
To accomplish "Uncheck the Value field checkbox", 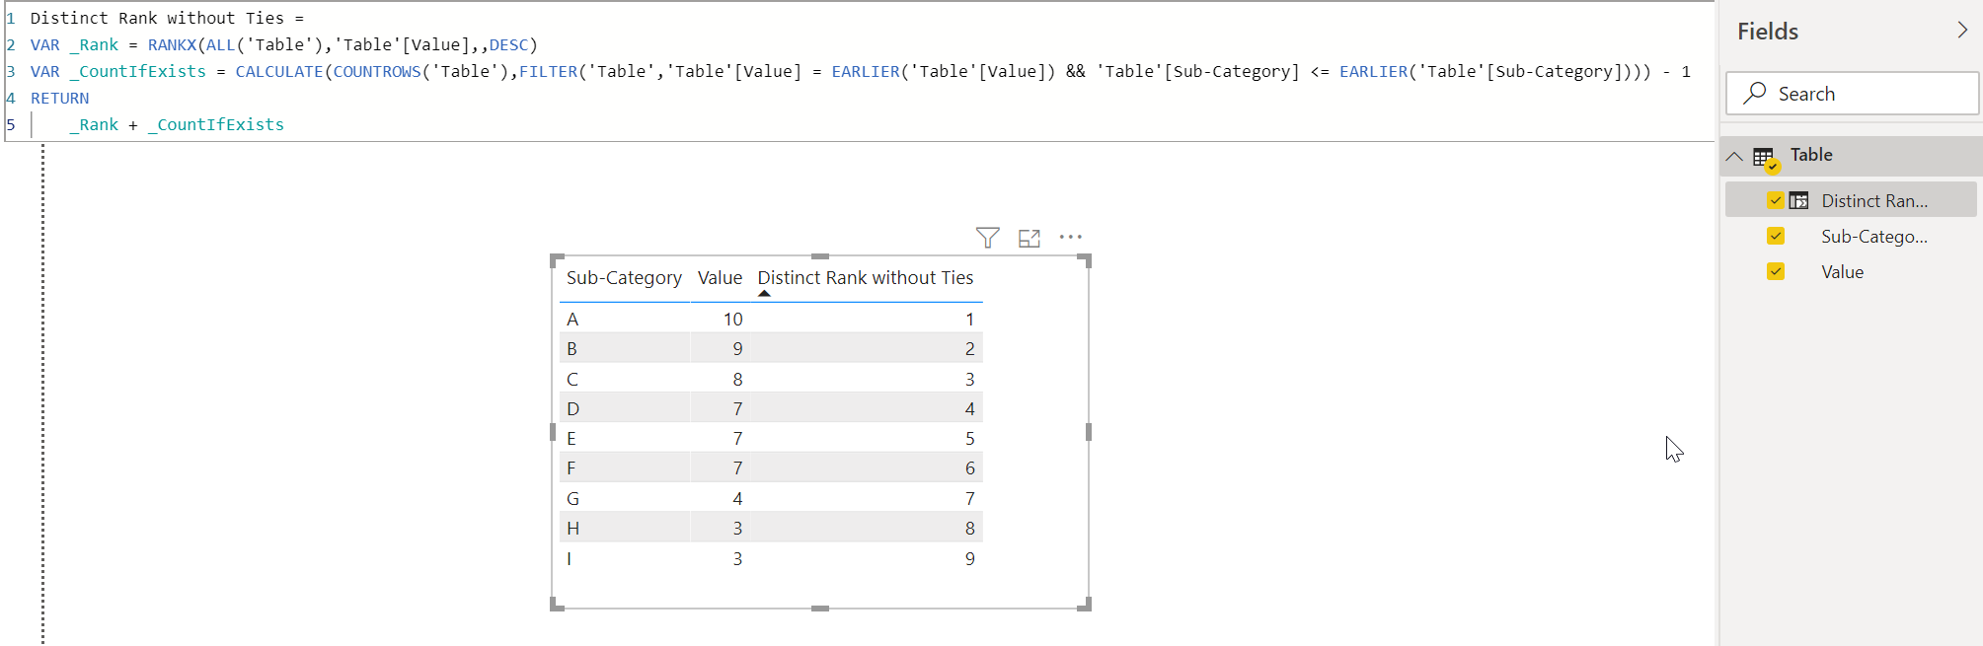I will coord(1776,271).
